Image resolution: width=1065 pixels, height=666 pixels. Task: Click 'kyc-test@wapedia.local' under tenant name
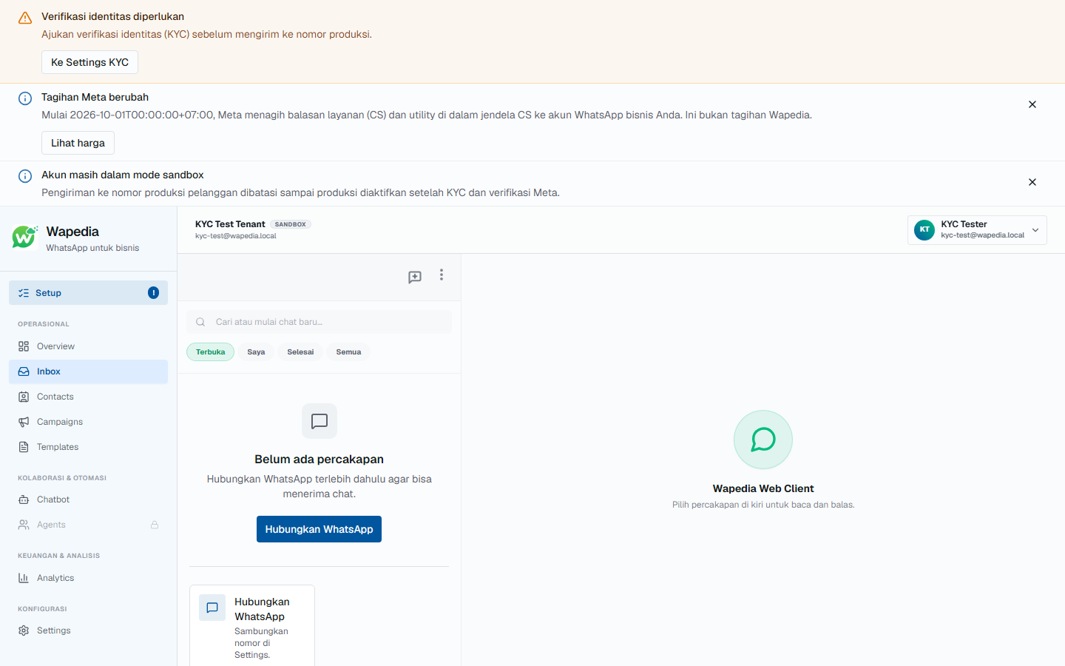[x=236, y=236]
